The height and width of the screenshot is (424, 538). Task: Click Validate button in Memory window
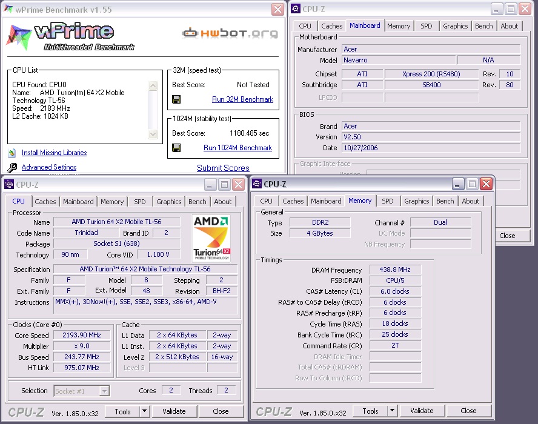coord(422,410)
